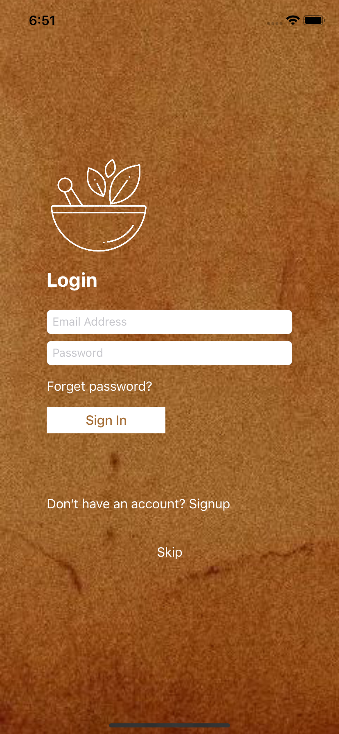
Task: Open the Forget password? link
Action: (99, 387)
